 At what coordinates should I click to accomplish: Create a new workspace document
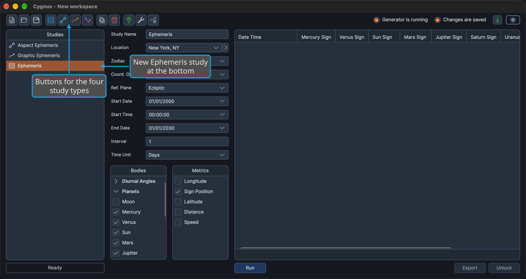click(12, 20)
